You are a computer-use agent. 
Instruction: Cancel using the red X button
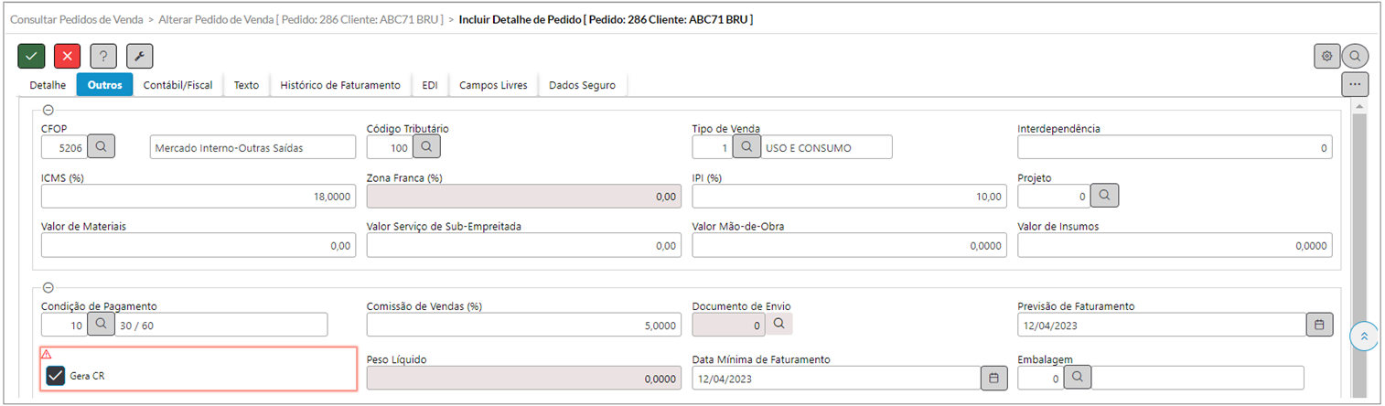[67, 56]
